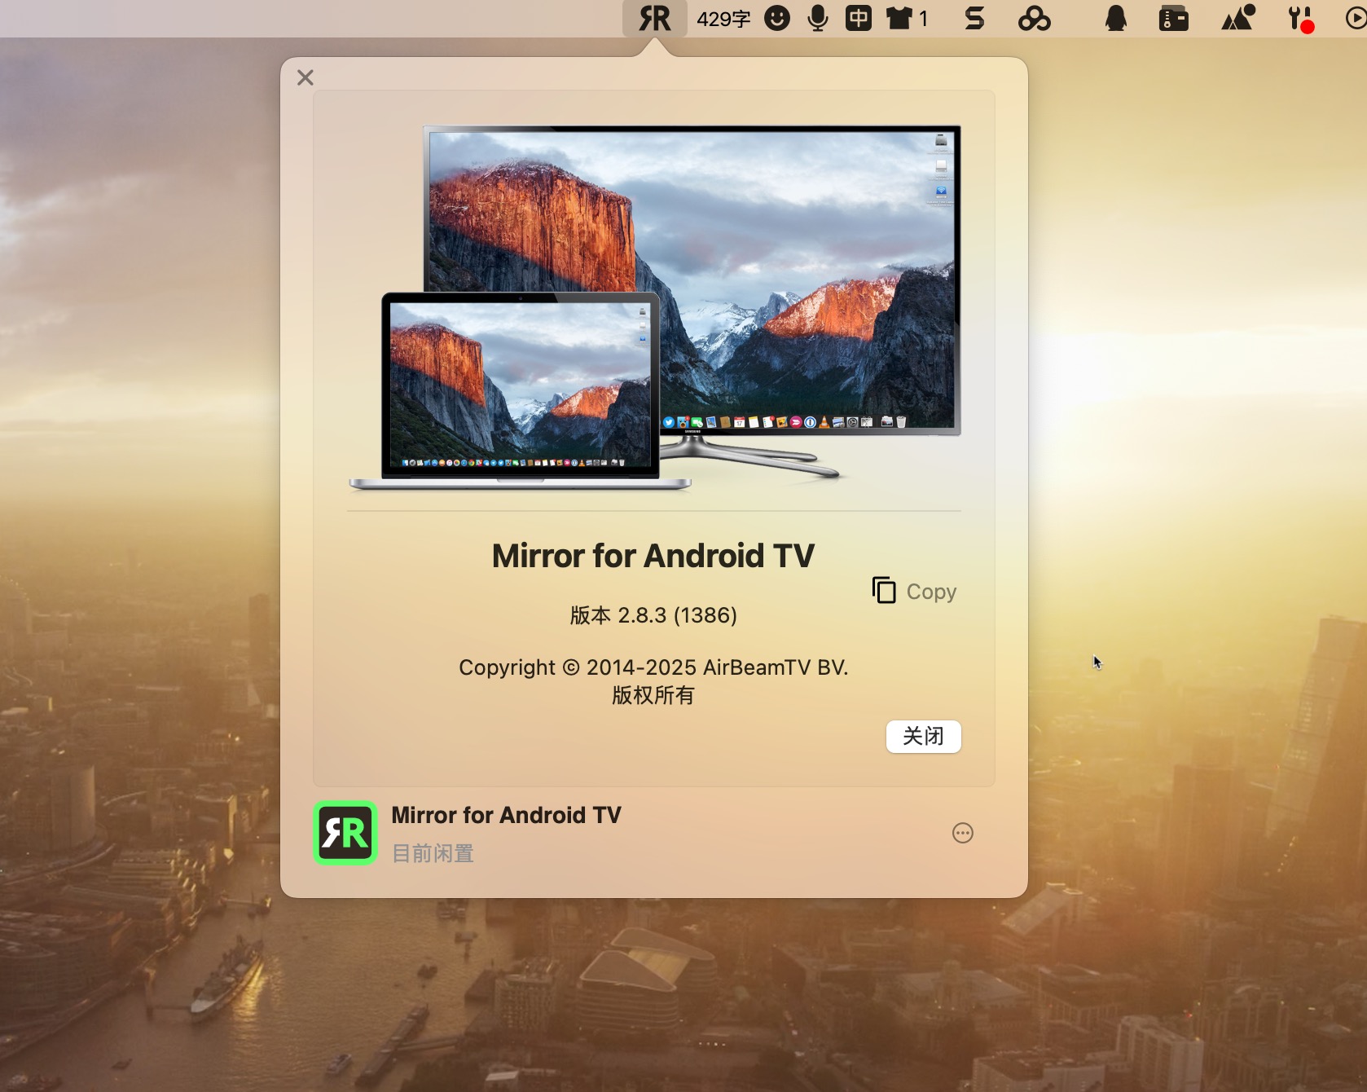
Task: Click the Mirror for Android TV row title
Action: click(506, 815)
